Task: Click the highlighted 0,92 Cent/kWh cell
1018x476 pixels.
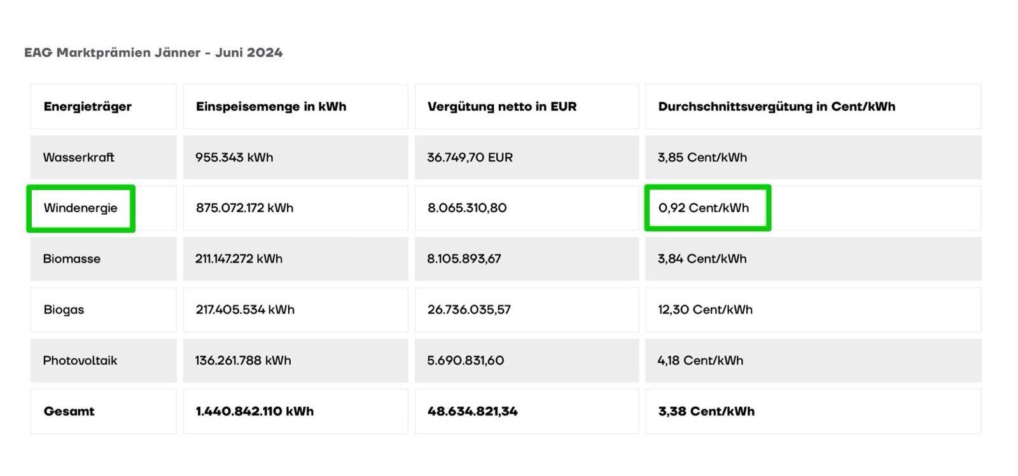Action: [x=708, y=208]
